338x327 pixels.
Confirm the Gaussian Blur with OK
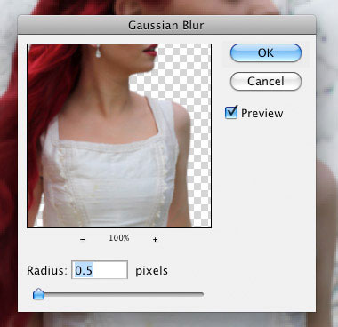pyautogui.click(x=266, y=53)
